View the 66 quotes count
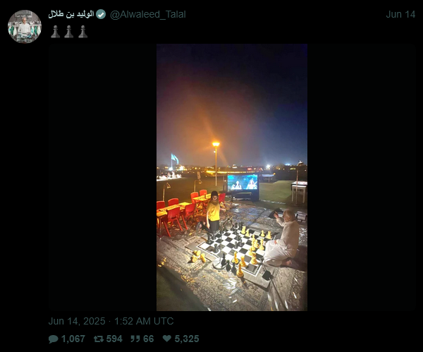This screenshot has width=423, height=352. (x=148, y=339)
